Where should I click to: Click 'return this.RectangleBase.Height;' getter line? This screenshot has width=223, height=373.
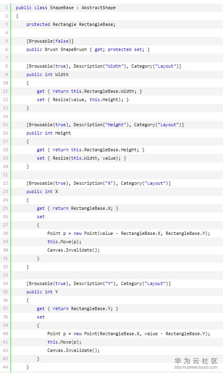tap(91, 150)
